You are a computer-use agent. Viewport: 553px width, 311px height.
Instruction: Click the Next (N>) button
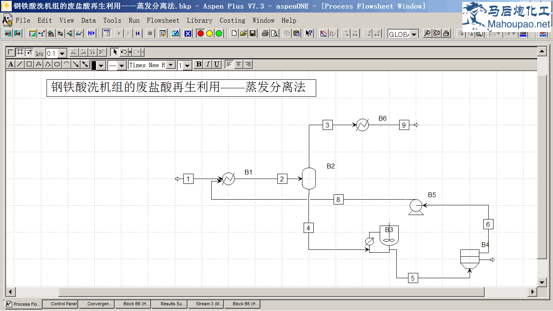(x=91, y=34)
